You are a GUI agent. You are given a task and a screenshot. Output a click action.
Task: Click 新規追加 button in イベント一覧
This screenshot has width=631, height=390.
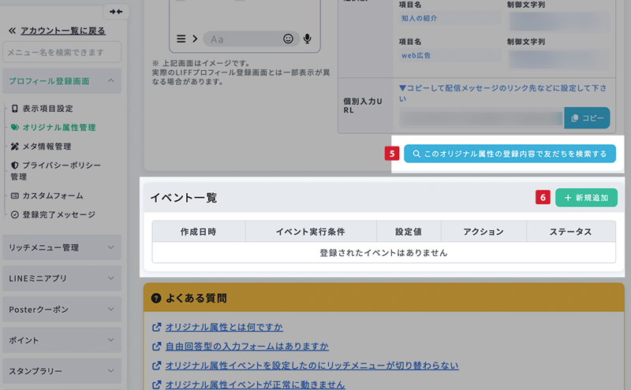point(586,198)
